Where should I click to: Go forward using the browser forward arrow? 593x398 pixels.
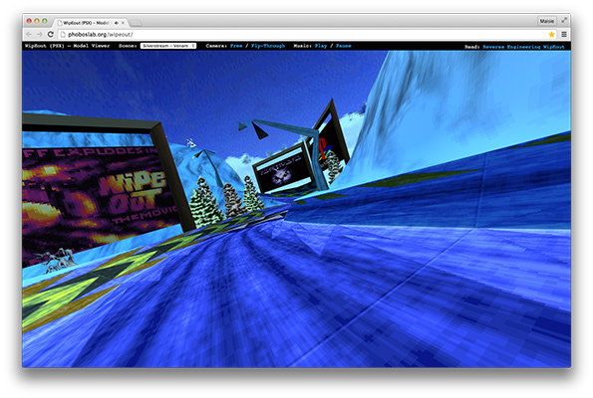[x=39, y=35]
